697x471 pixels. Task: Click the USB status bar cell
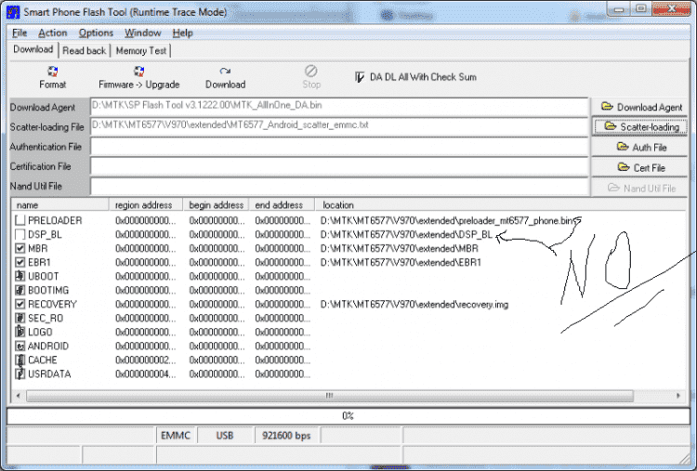pos(225,436)
